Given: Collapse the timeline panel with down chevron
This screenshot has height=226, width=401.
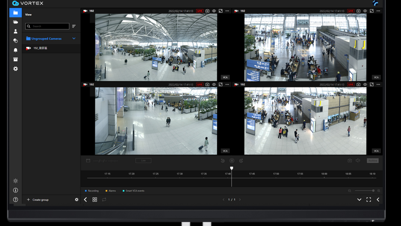Looking at the screenshot, I should click(359, 200).
